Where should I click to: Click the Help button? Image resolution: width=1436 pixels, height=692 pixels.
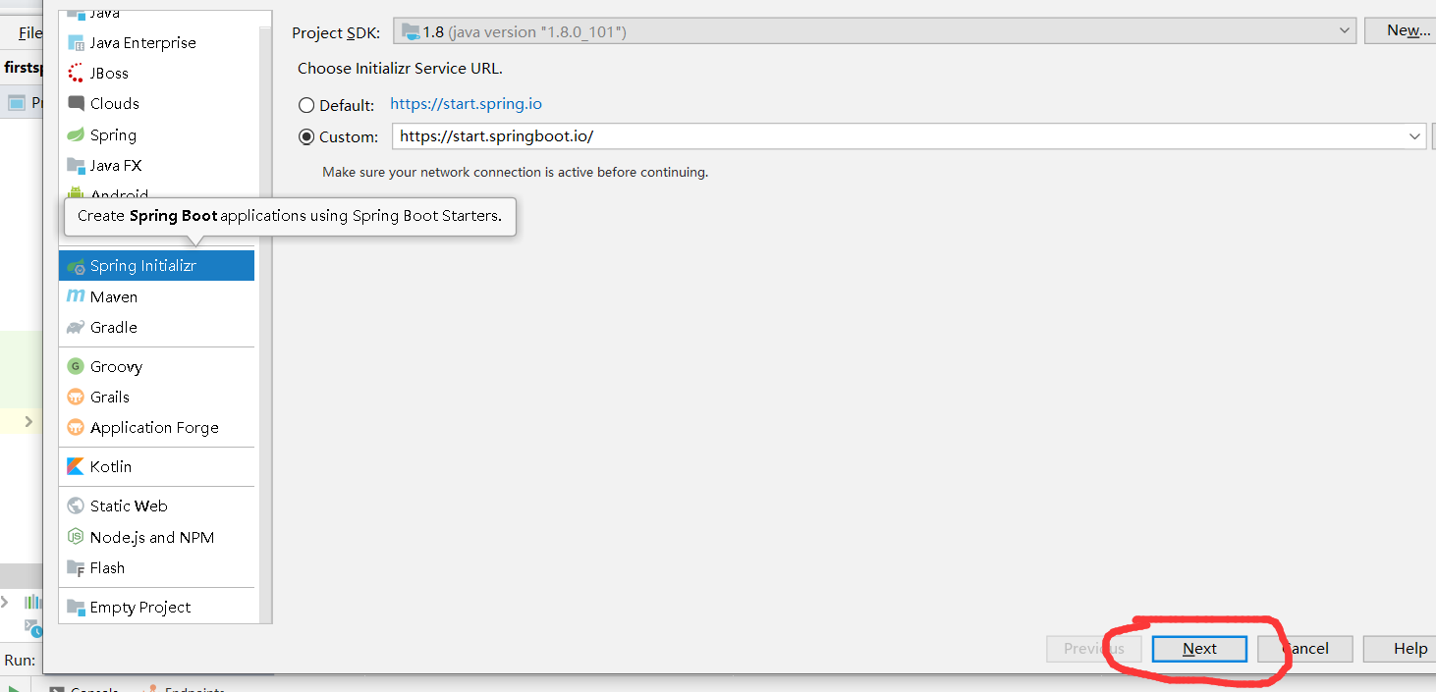tap(1408, 649)
